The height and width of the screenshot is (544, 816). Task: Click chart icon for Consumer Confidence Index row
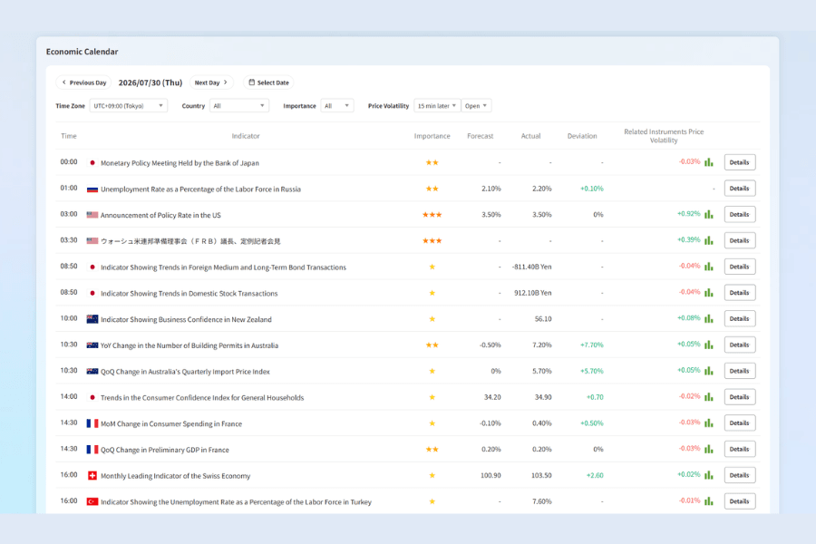(709, 397)
